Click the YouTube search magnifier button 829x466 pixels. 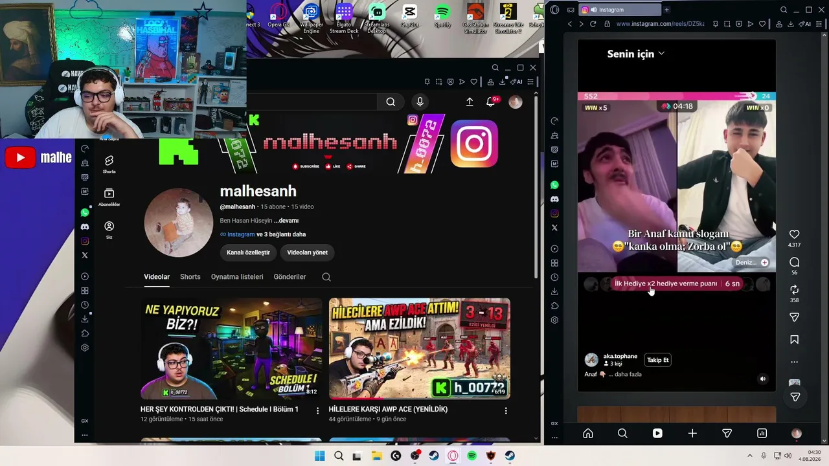click(x=391, y=102)
